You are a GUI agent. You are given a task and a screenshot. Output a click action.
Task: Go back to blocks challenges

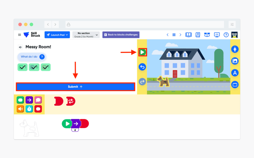tap(121, 35)
